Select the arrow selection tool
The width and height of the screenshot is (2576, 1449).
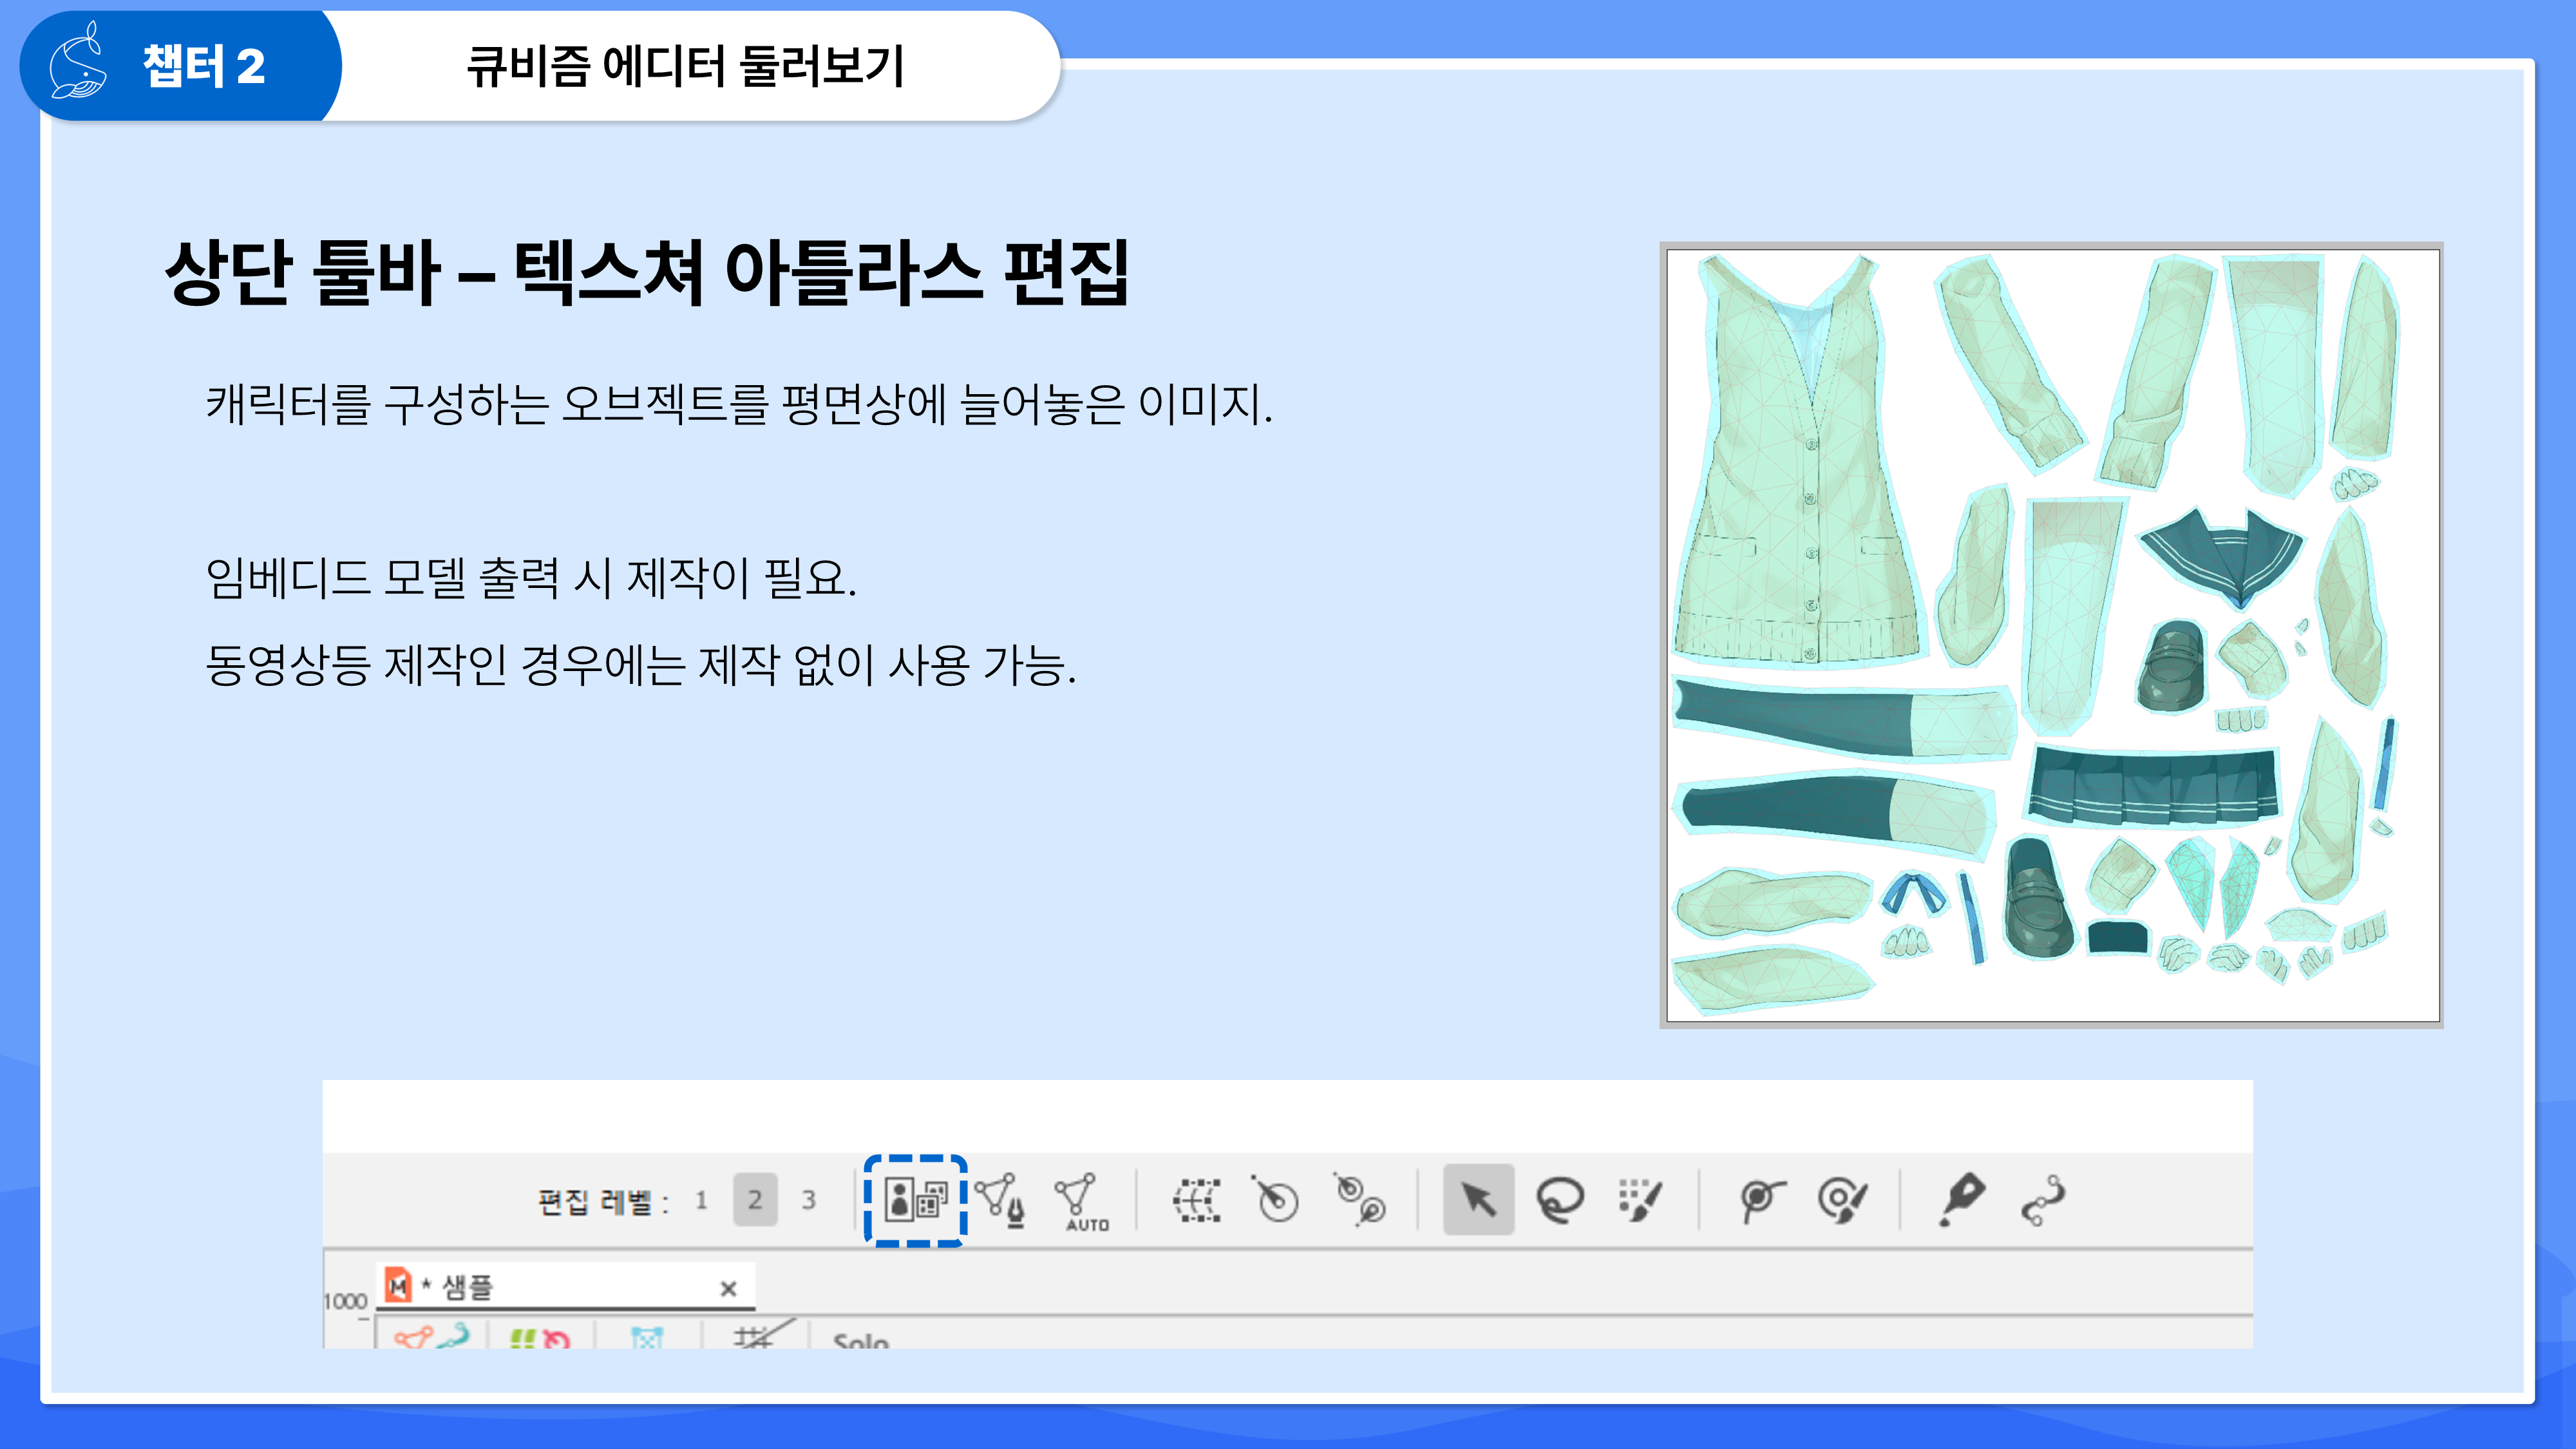[1478, 1199]
